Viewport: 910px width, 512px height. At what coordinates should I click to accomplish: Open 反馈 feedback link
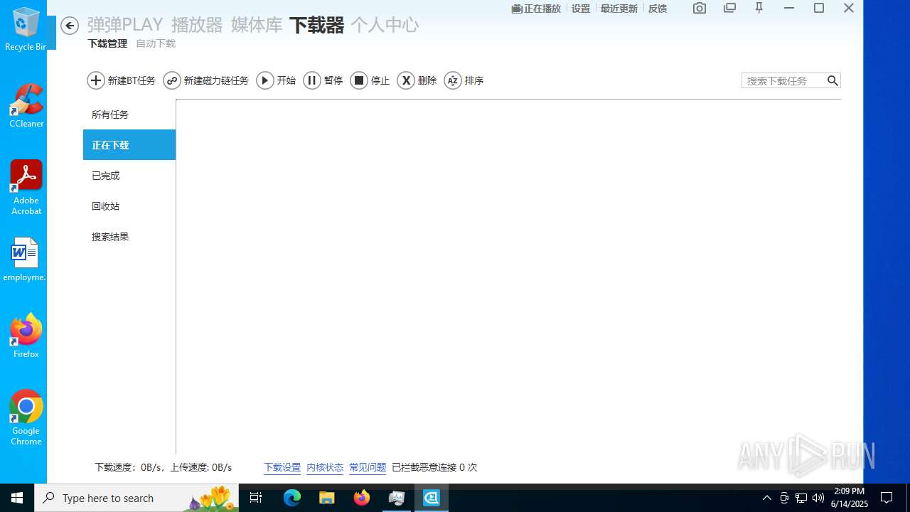[x=658, y=9]
